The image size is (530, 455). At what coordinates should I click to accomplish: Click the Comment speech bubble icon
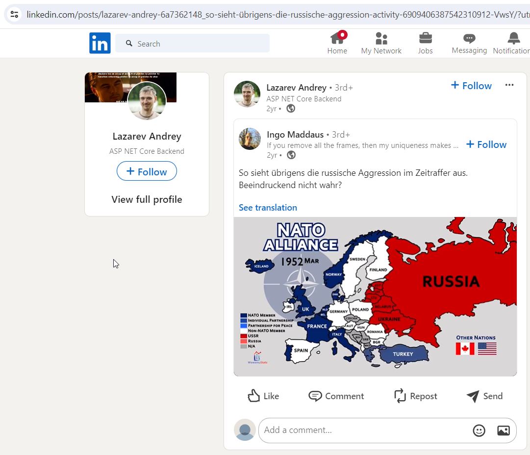click(x=315, y=396)
